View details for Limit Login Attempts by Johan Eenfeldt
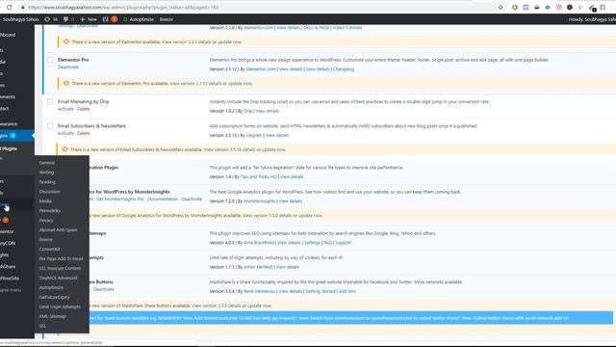The width and height of the screenshot is (616, 347). (x=288, y=267)
